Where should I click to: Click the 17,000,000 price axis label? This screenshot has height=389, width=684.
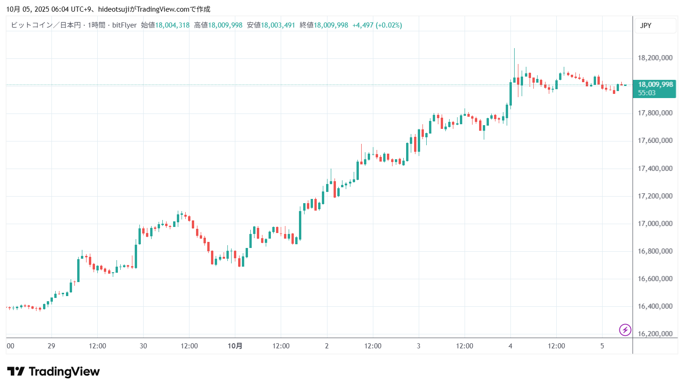pyautogui.click(x=655, y=224)
